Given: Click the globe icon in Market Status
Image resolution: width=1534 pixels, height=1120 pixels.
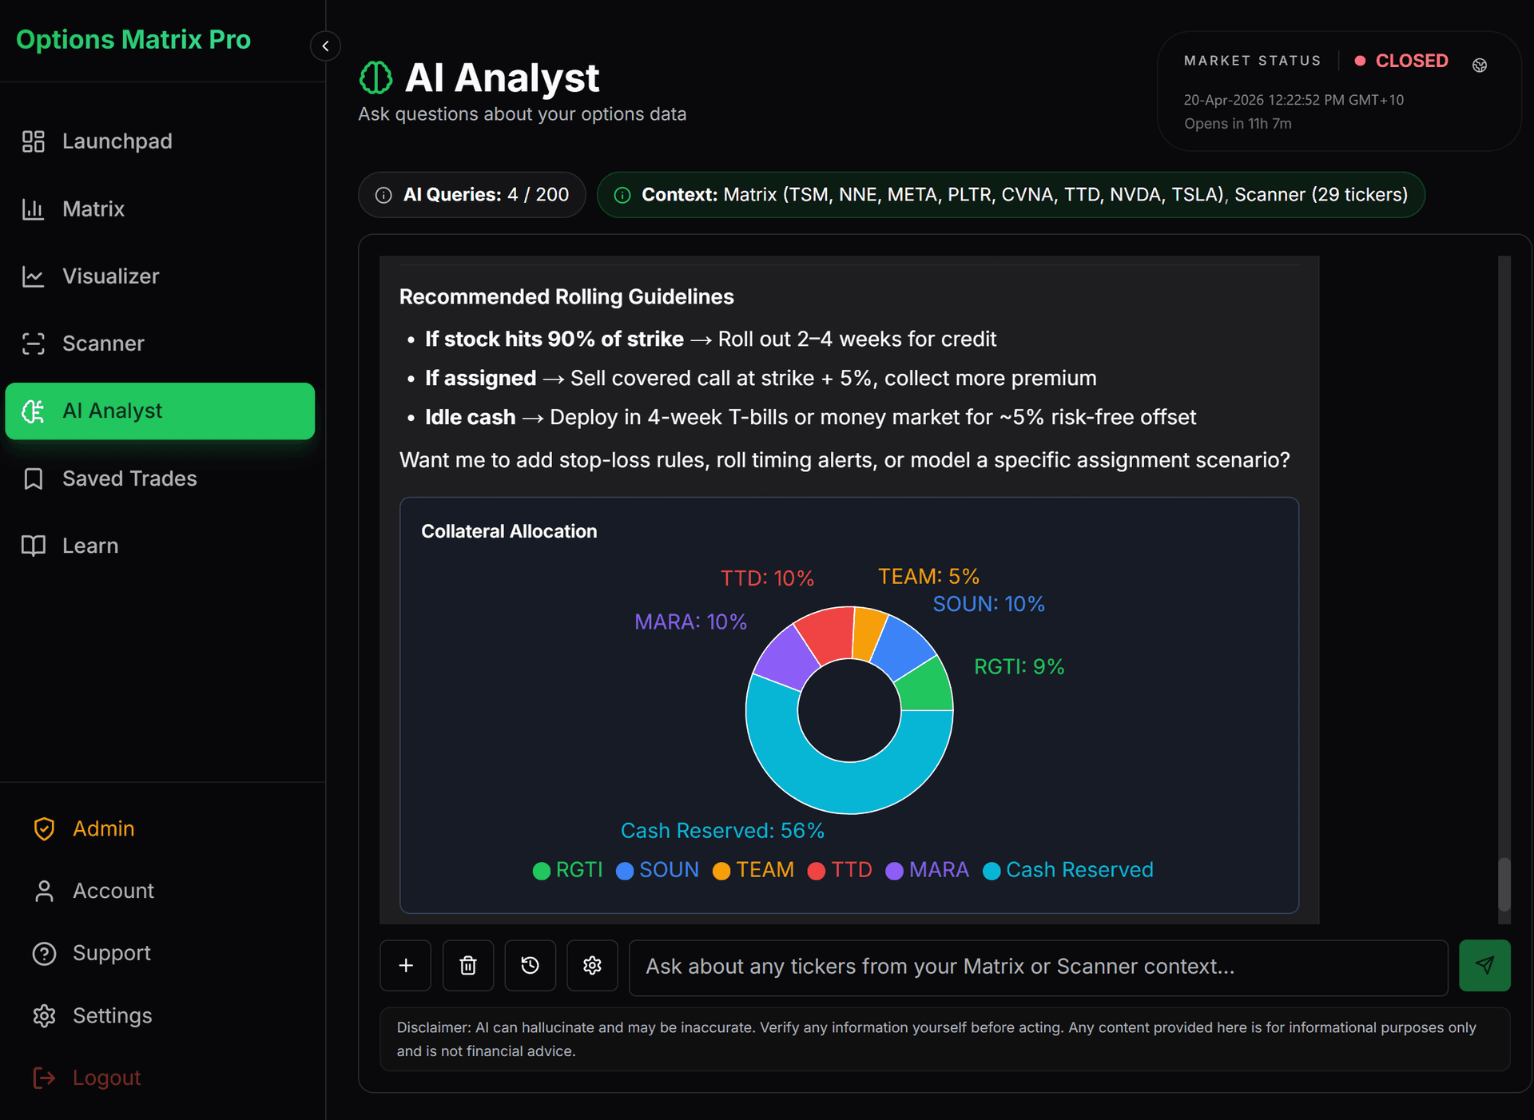Looking at the screenshot, I should coord(1480,66).
